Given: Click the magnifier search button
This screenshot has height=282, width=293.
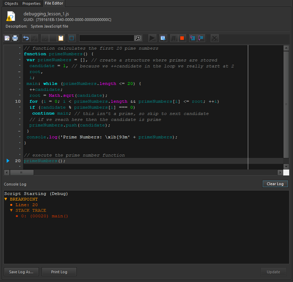Looking at the screenshot, I should [x=138, y=38].
